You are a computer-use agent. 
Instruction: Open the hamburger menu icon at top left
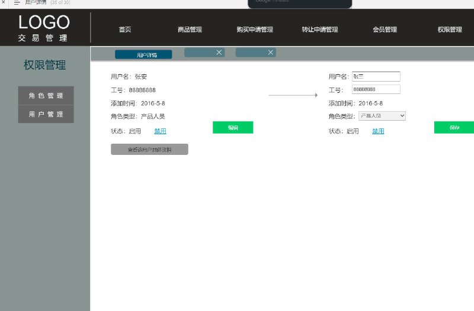(17, 2)
